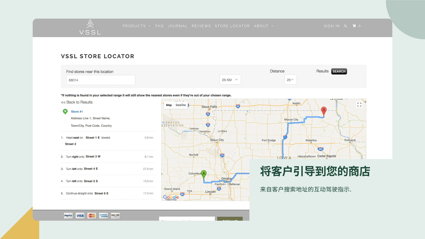Open the results count 25 dropdown
This screenshot has width=425, height=239.
290,80
